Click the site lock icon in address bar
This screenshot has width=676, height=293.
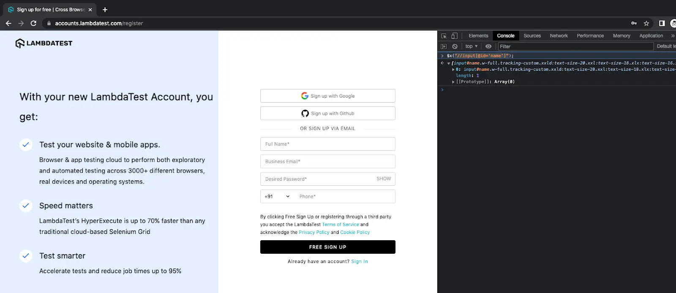[49, 23]
